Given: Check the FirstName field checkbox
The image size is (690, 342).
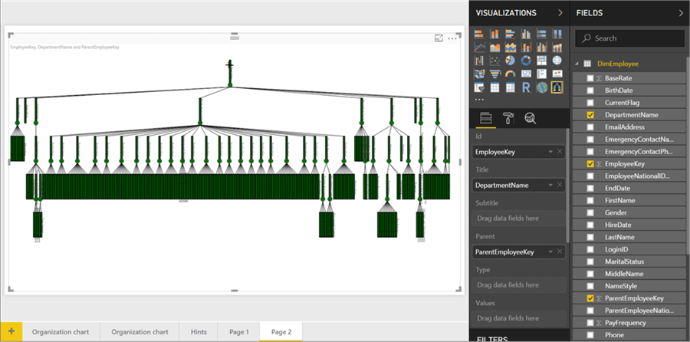Looking at the screenshot, I should coord(590,200).
